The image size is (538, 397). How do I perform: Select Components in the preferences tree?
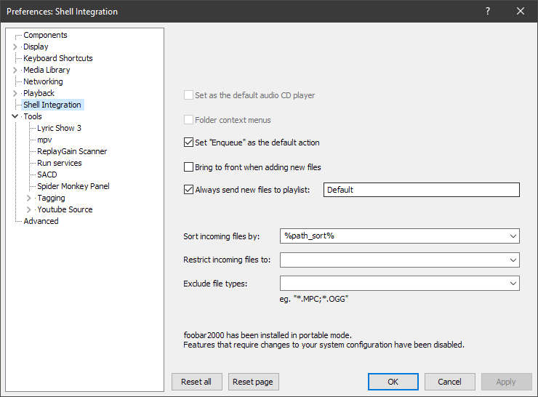tap(45, 35)
